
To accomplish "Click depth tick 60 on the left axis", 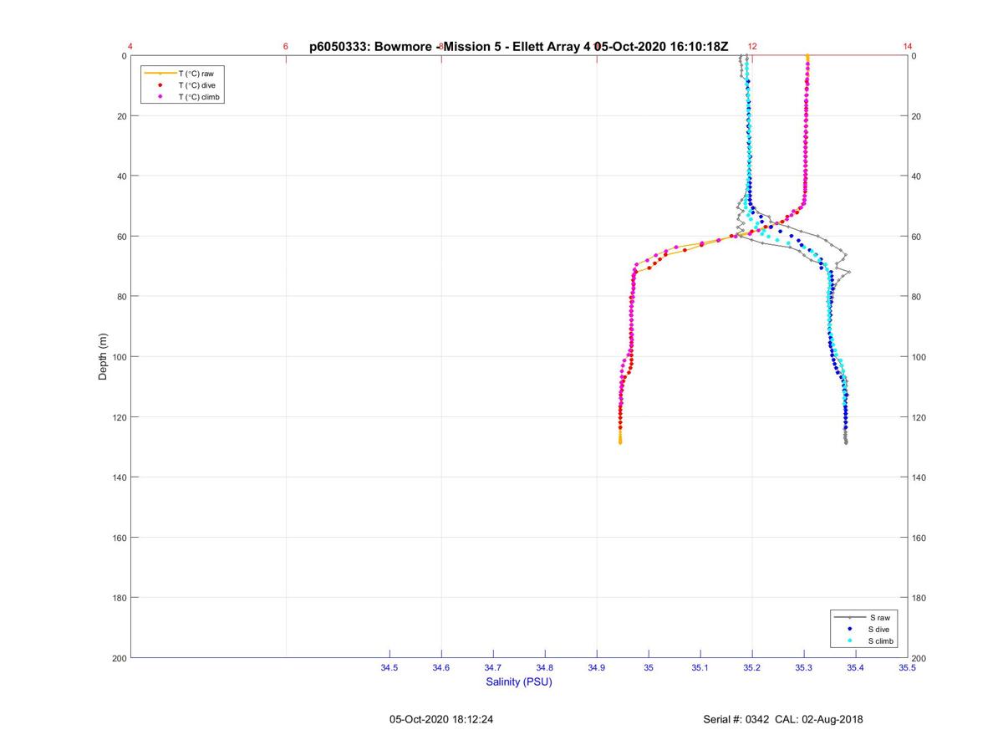I will [x=121, y=237].
